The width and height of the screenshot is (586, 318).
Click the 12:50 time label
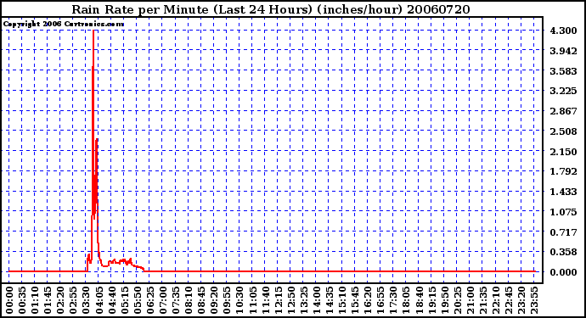pos(290,300)
